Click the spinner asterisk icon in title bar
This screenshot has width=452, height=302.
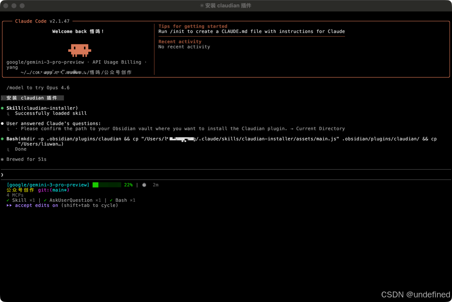[x=202, y=6]
